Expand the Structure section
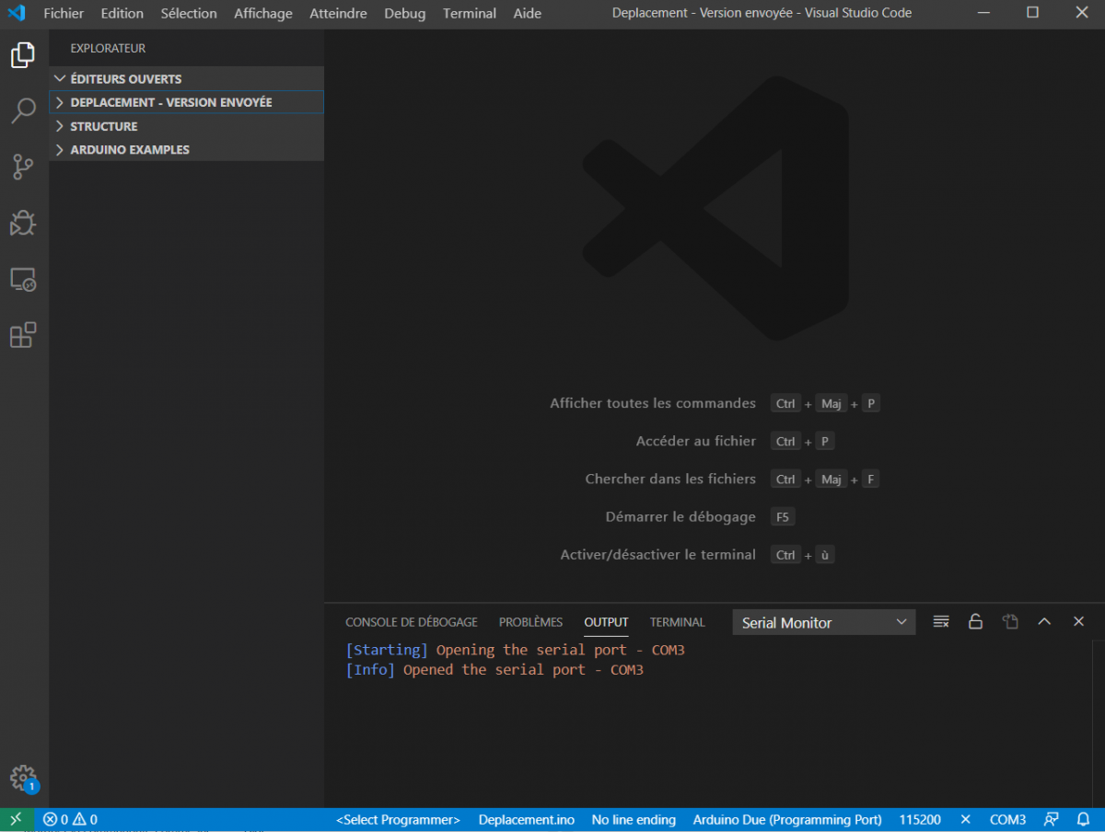1105x832 pixels. point(186,126)
